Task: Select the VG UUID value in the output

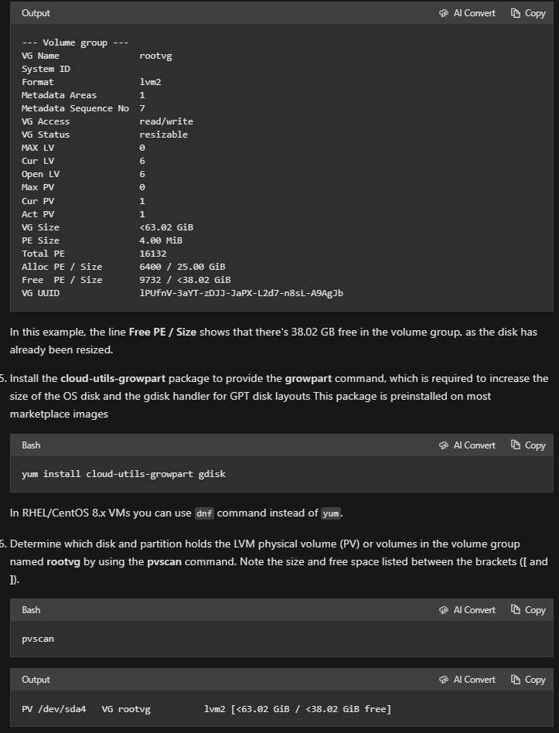Action: coord(241,292)
